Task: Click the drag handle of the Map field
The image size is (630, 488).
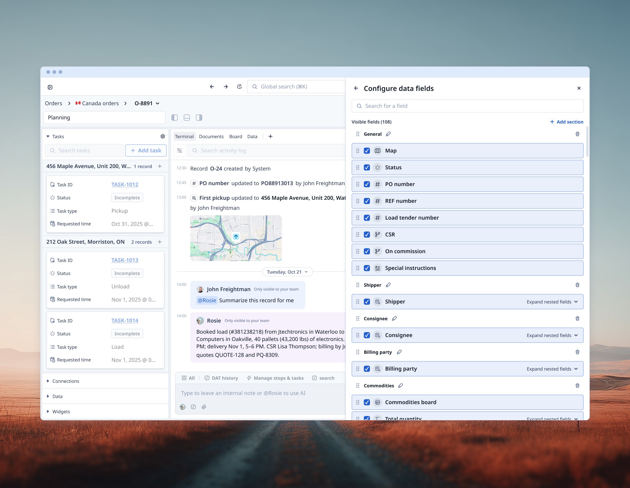Action: (358, 151)
